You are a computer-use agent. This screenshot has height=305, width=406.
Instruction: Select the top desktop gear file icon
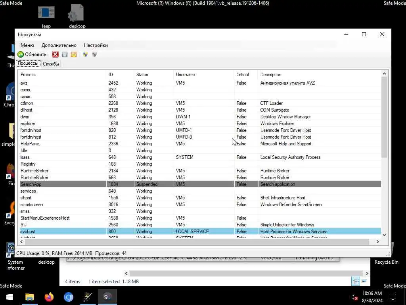pos(77,17)
